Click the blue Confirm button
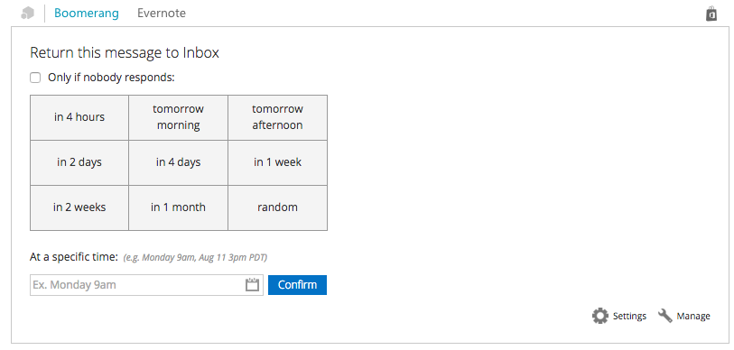The width and height of the screenshot is (734, 350). pyautogui.click(x=297, y=285)
